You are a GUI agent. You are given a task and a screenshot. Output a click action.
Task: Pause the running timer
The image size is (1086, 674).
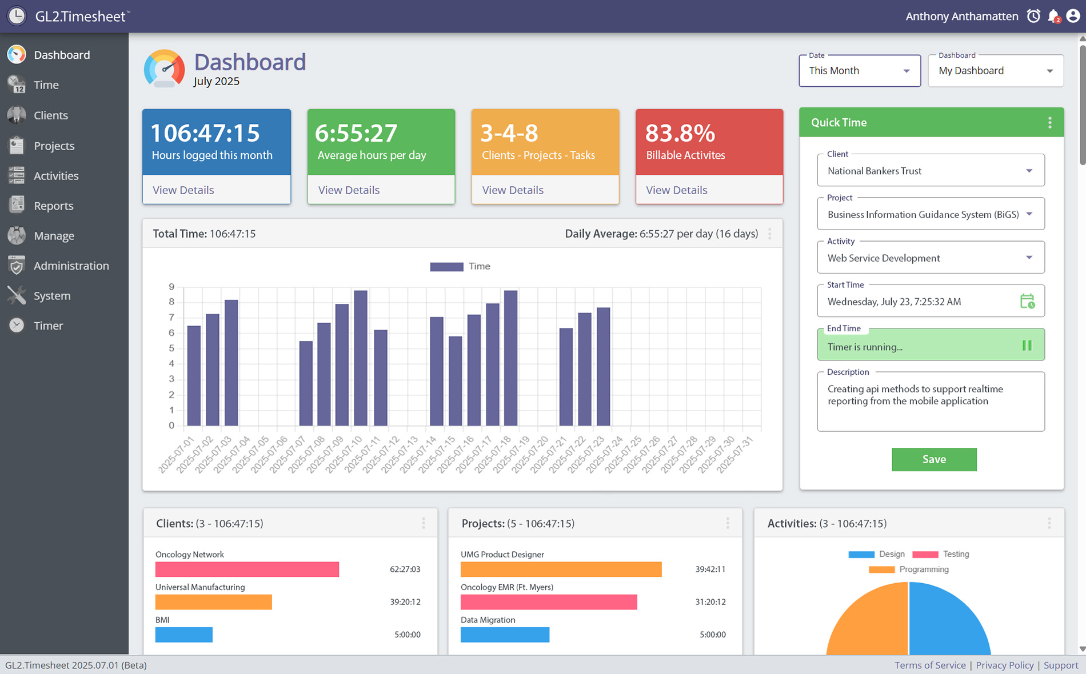pyautogui.click(x=1027, y=346)
